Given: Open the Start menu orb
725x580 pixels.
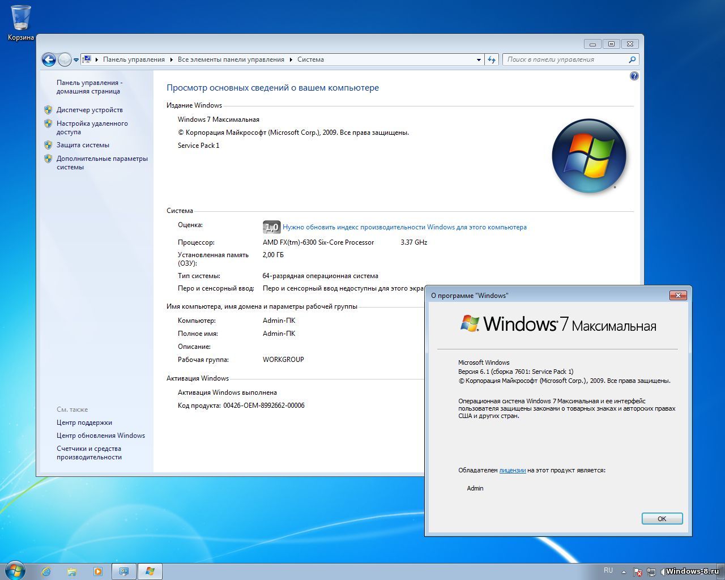Looking at the screenshot, I should (15, 570).
